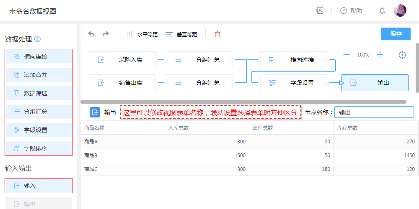Open the notification bell
Viewport: 419px width, 209px height.
coord(382,11)
